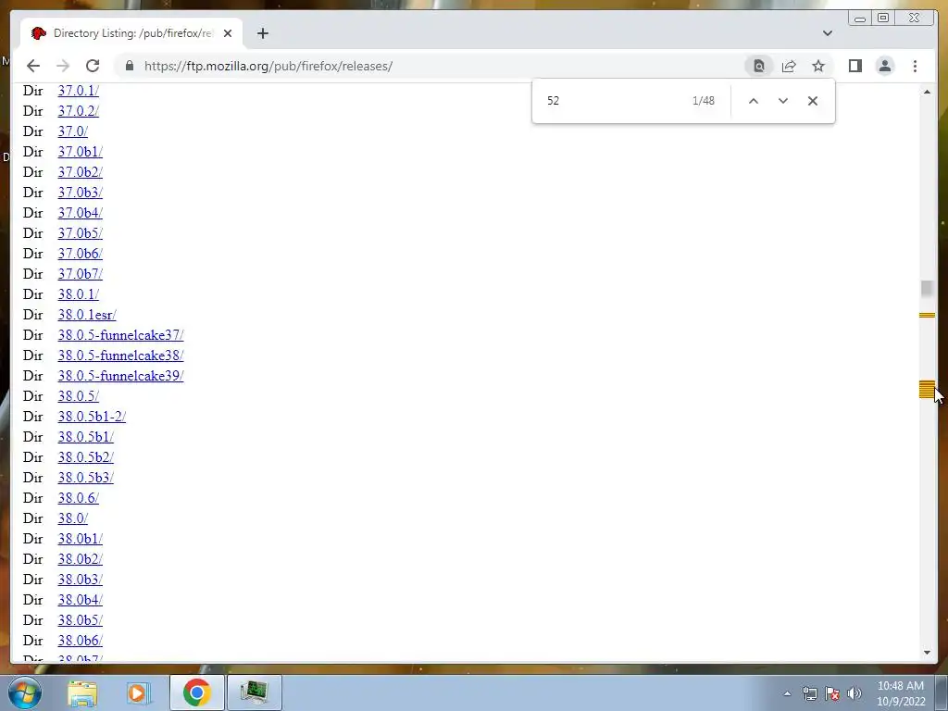Image resolution: width=948 pixels, height=711 pixels.
Task: Open the network tray icon
Action: pos(809,693)
